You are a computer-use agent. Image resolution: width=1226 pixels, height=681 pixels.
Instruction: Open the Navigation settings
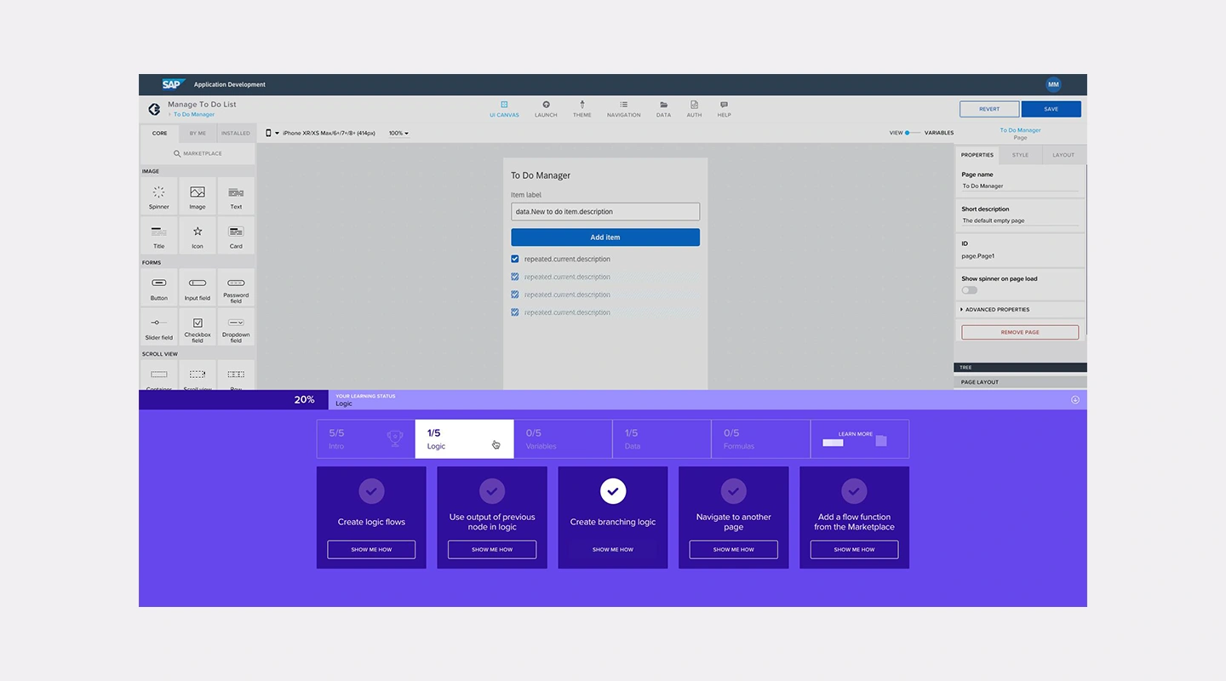tap(623, 109)
